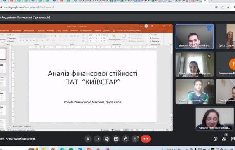Viewport: 235px width, 150px height.
Task: Open PowerPoint from the taskbar
Action: click(89, 149)
